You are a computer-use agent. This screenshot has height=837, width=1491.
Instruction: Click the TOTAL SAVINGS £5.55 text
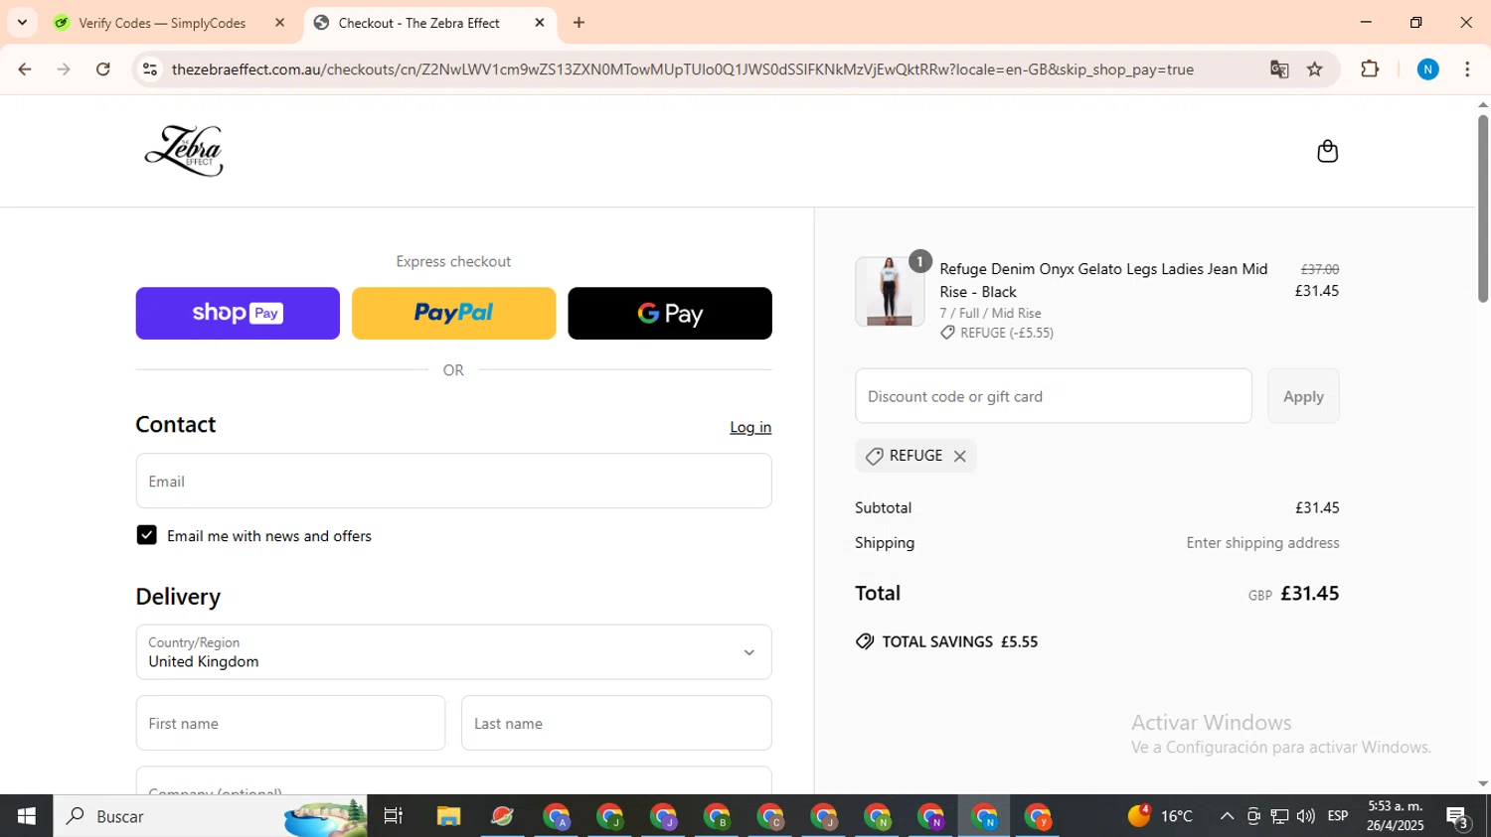point(959,641)
